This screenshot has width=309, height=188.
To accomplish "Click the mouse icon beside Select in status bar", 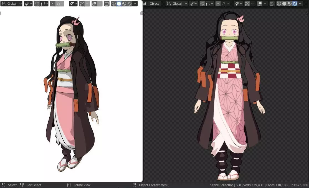I will coord(3,185).
